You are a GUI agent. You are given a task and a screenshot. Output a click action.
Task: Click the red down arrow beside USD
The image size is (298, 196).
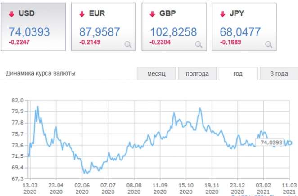click(12, 14)
